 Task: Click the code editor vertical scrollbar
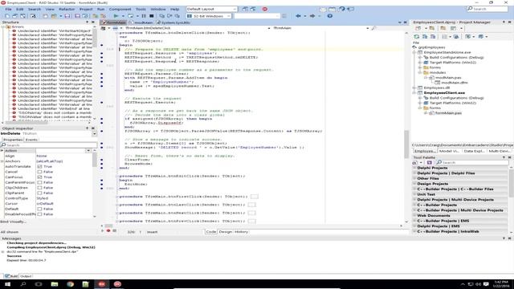point(406,127)
